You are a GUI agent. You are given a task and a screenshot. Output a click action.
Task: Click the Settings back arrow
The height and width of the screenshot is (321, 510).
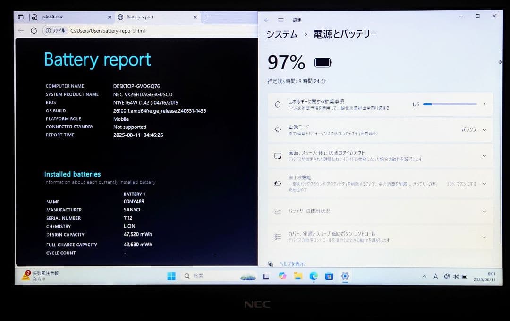coord(268,20)
